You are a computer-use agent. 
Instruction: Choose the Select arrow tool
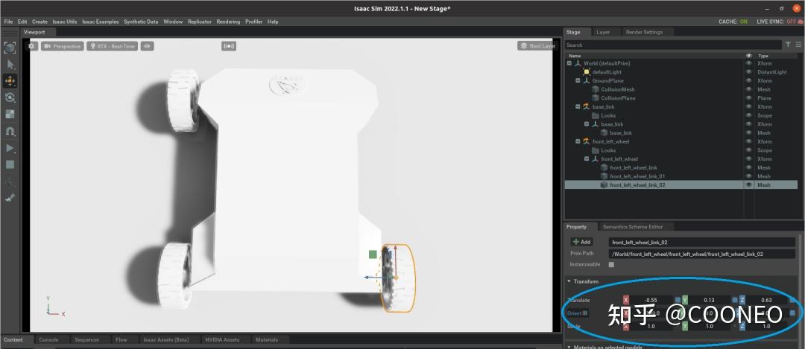pyautogui.click(x=10, y=65)
